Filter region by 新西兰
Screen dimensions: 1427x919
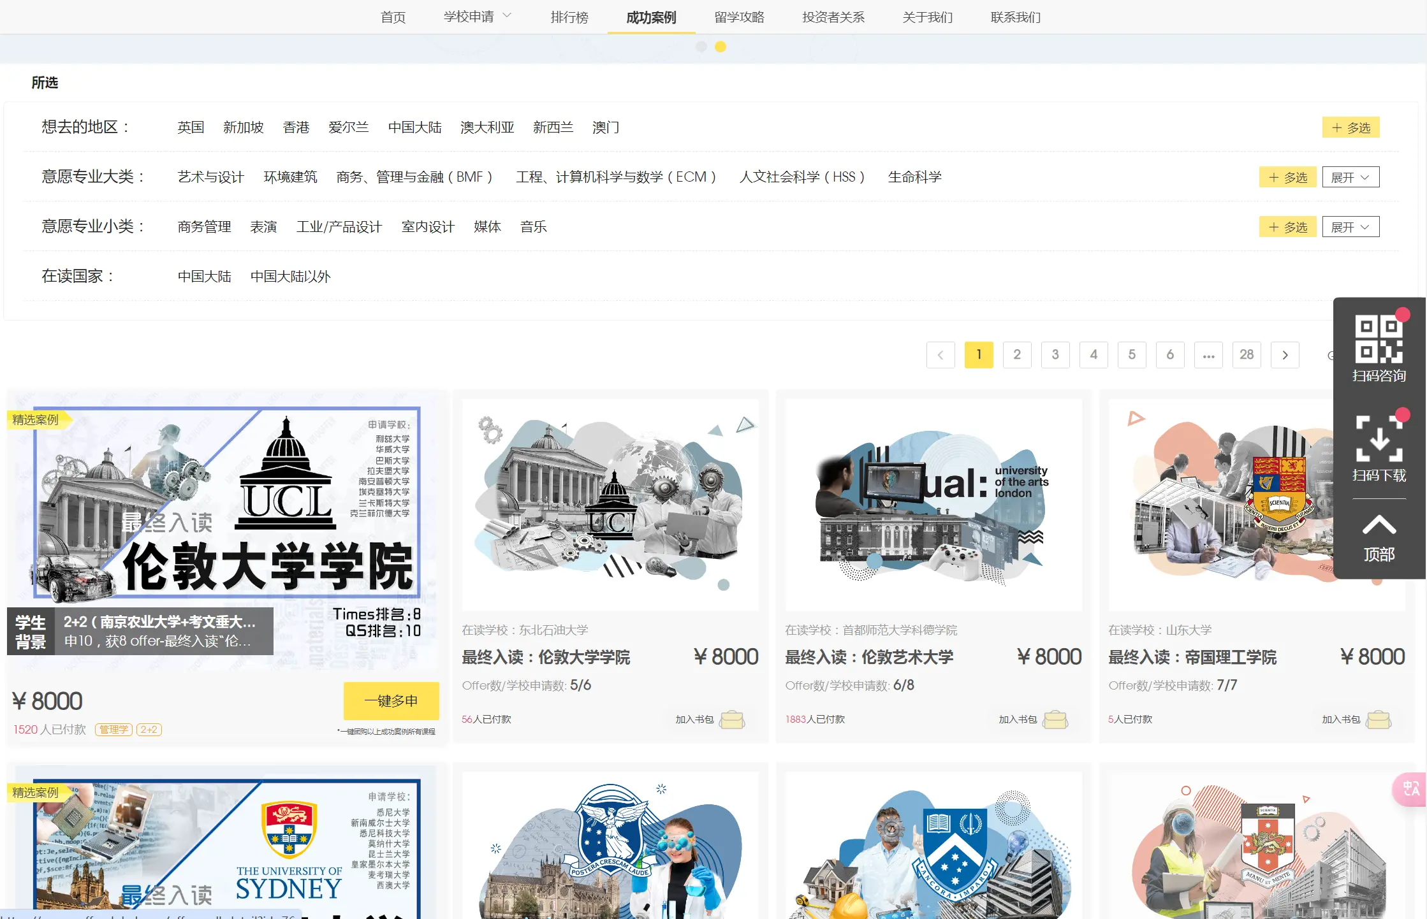(553, 127)
